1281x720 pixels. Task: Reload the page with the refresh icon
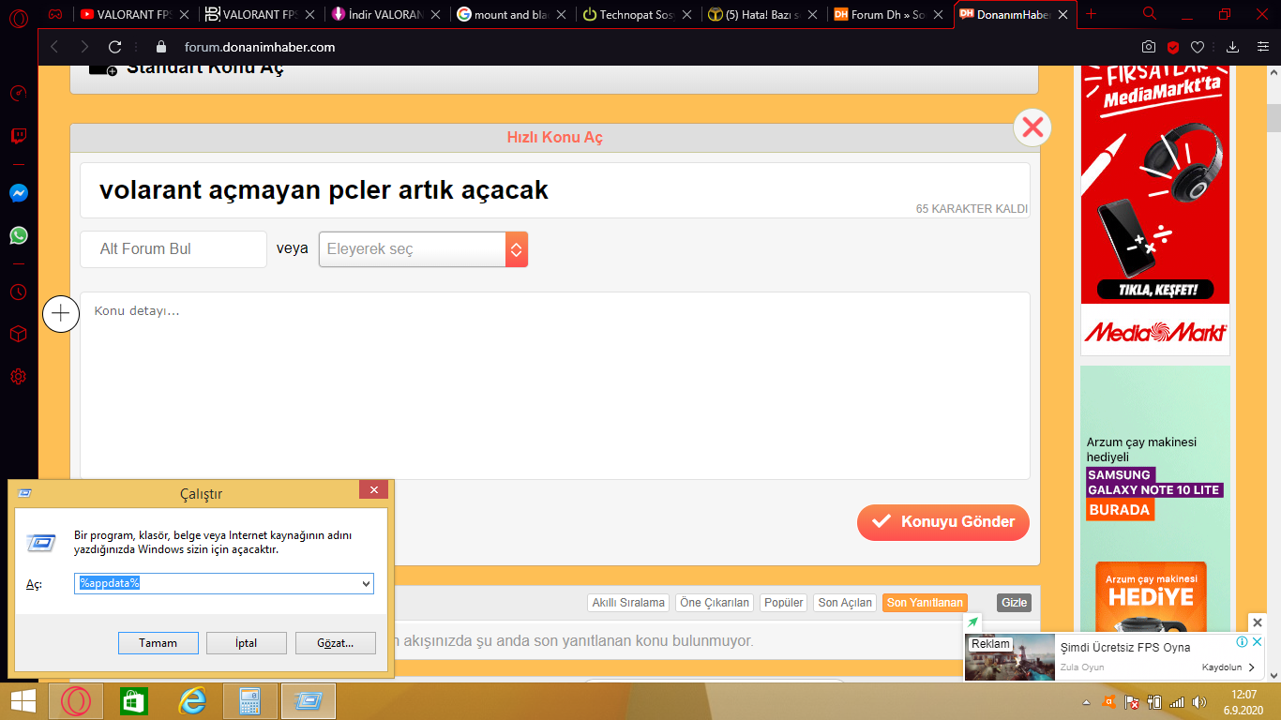115,47
